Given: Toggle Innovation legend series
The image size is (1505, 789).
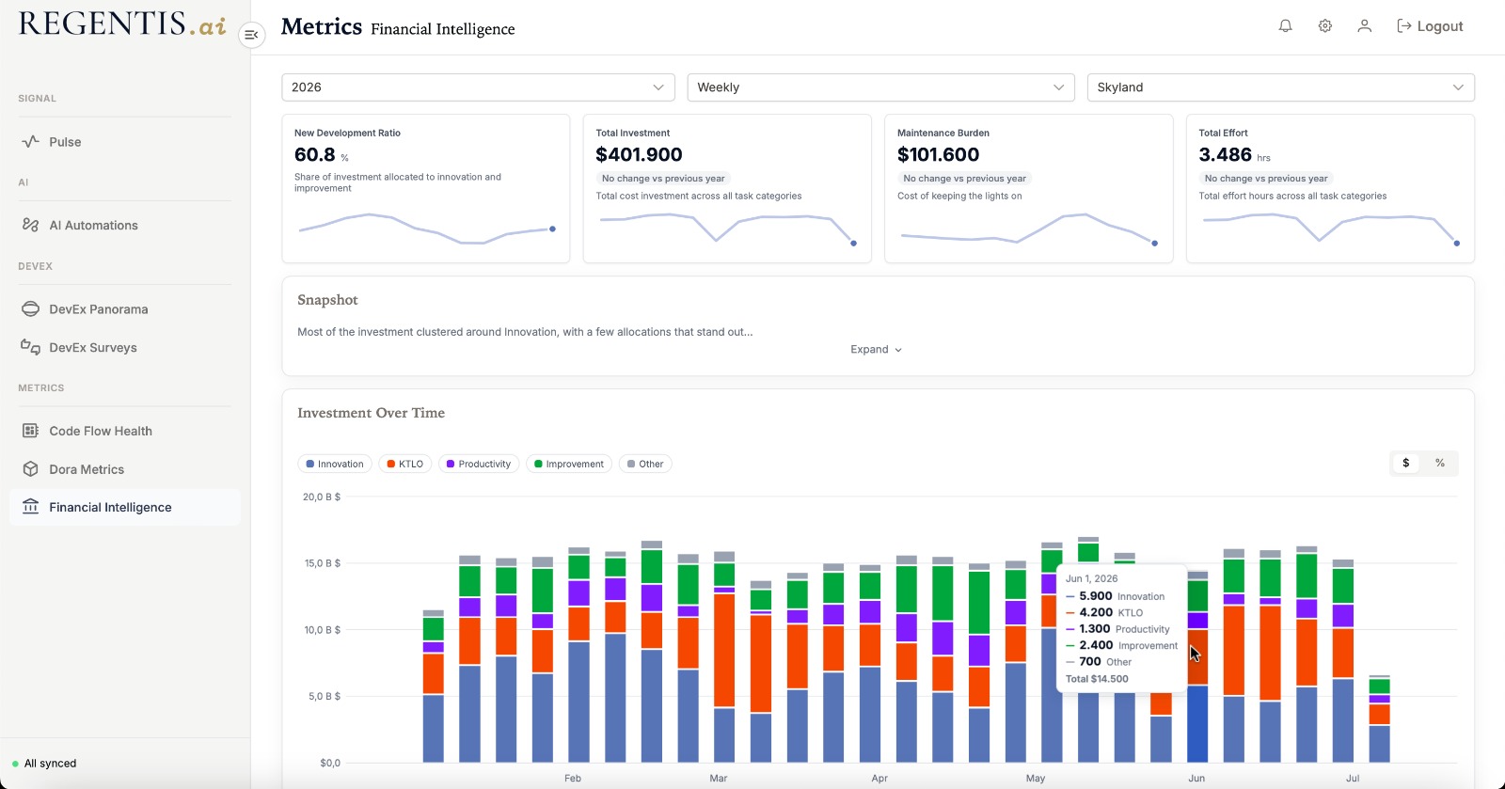Looking at the screenshot, I should [335, 464].
